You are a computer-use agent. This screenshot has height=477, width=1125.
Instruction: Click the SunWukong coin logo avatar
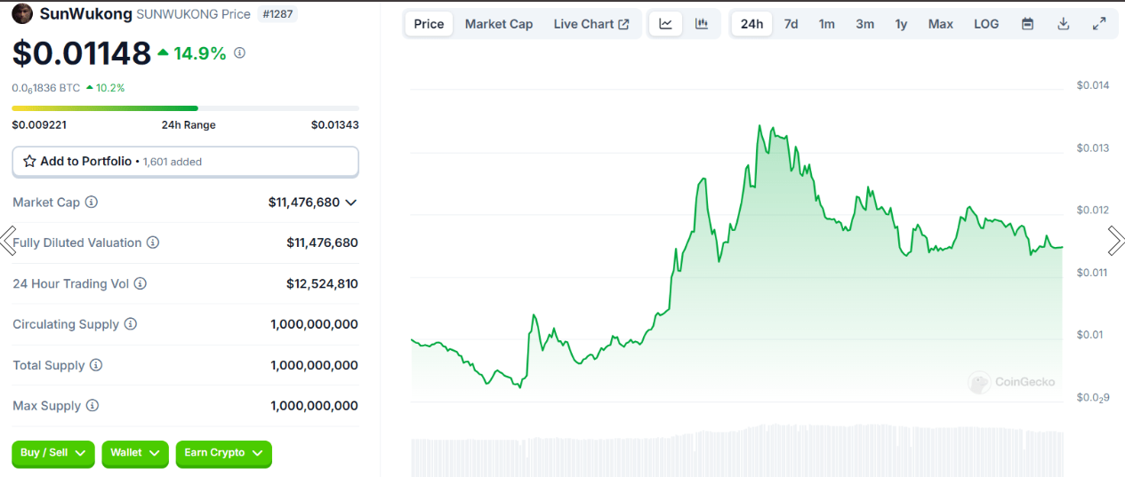coord(22,13)
